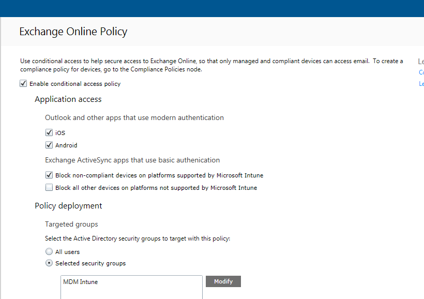Uncheck the iOS platform checkbox
424x299 pixels.
tap(49, 132)
